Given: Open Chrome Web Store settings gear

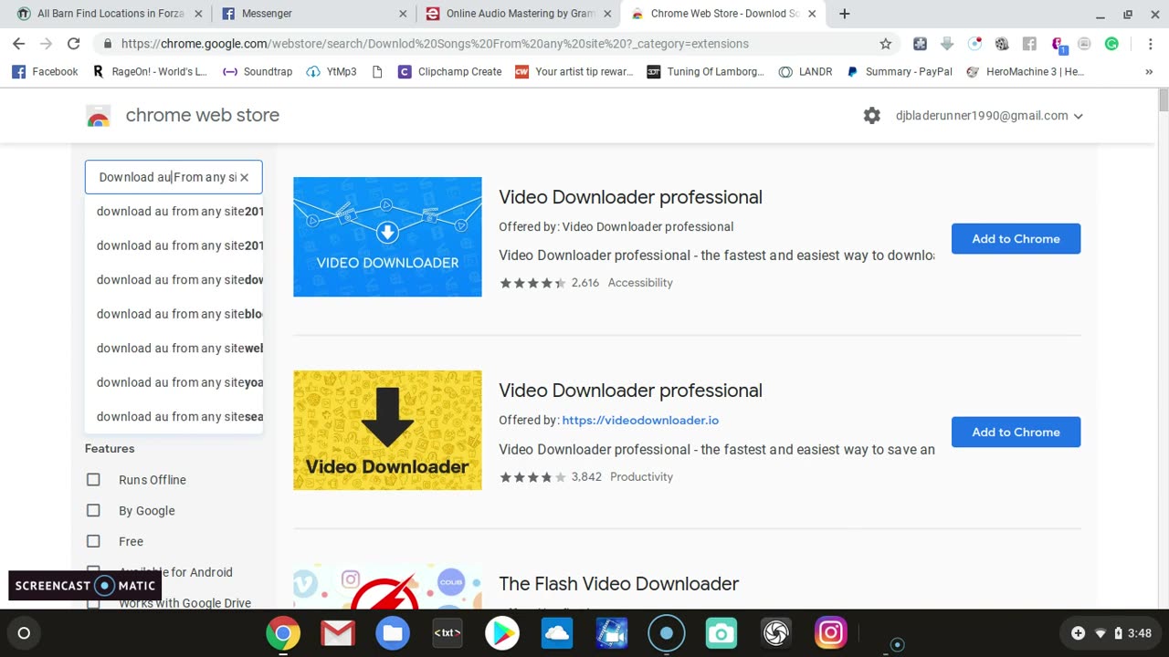Looking at the screenshot, I should click(872, 116).
